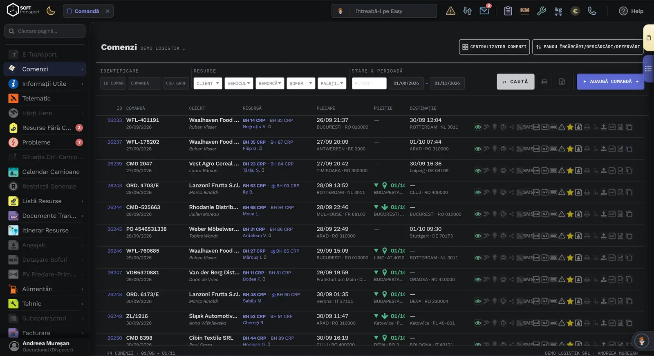Toggle the eye visibility icon for order 26243

pyautogui.click(x=477, y=192)
